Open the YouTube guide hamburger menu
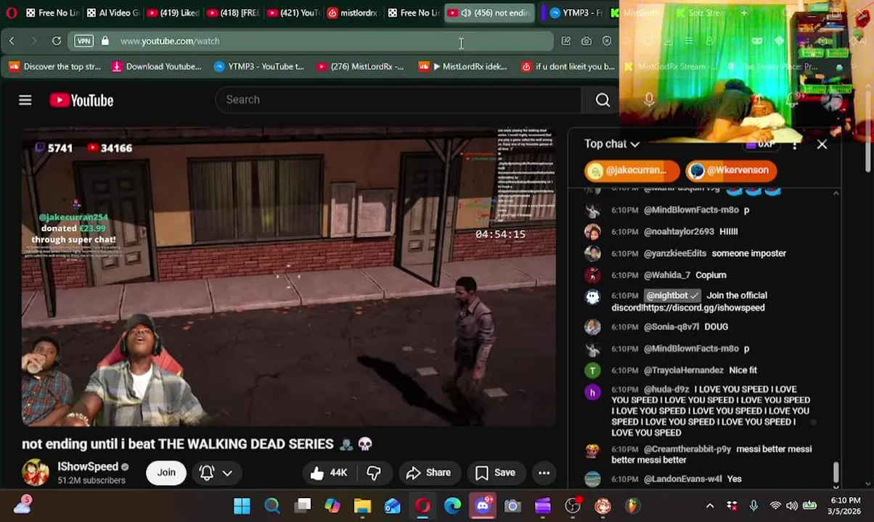 point(25,100)
